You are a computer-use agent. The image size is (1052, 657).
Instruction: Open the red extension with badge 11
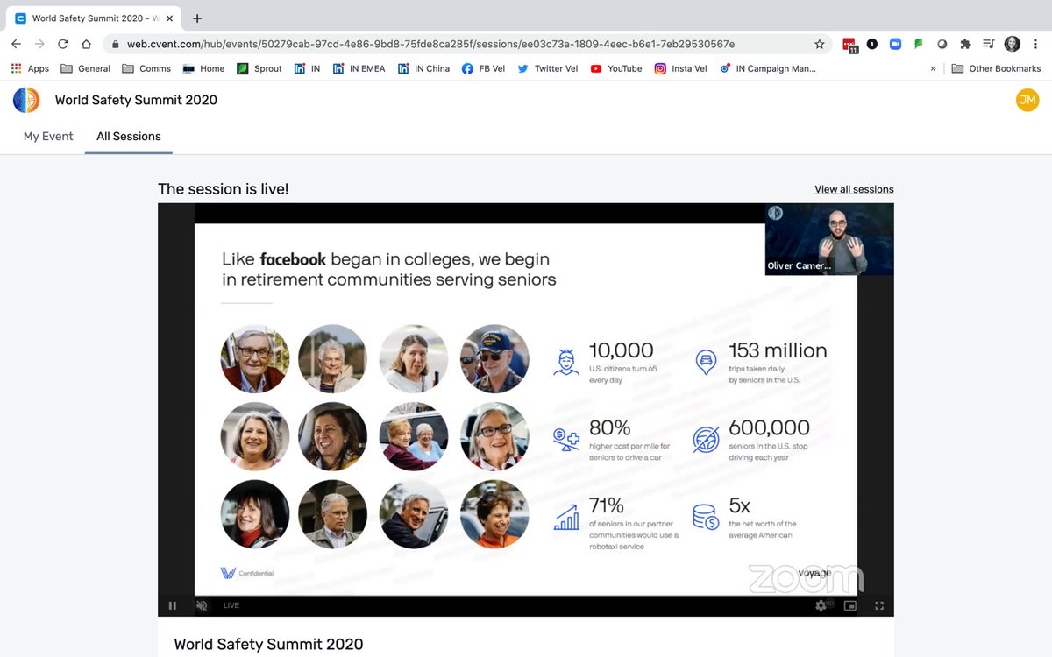(849, 45)
